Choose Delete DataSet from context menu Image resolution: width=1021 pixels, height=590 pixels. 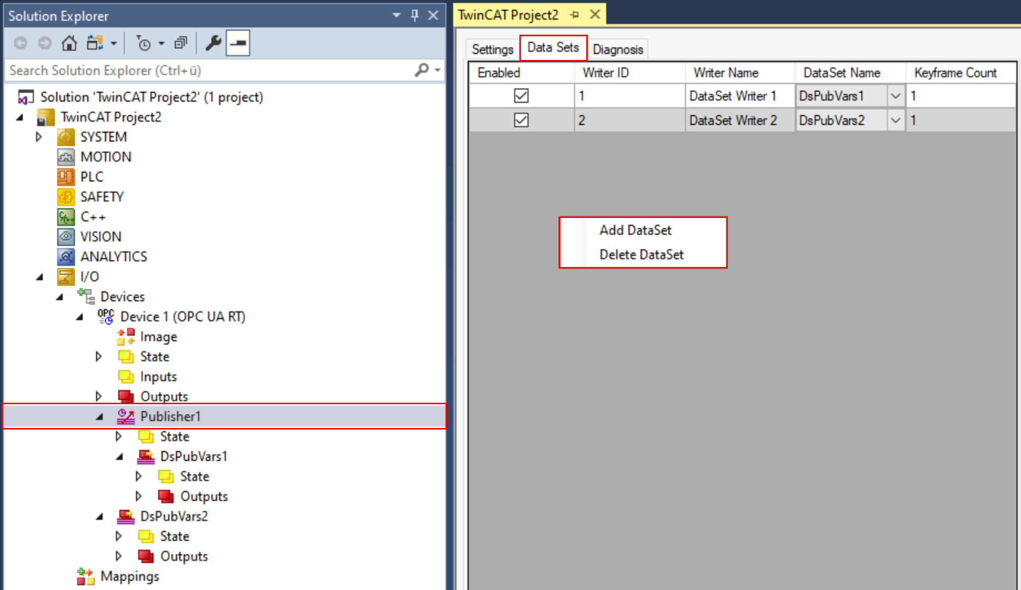643,255
